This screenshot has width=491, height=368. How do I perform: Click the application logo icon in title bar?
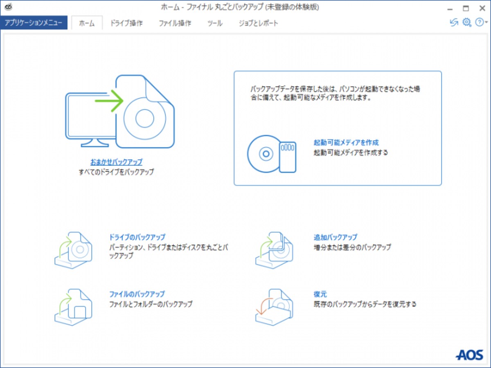(x=8, y=7)
